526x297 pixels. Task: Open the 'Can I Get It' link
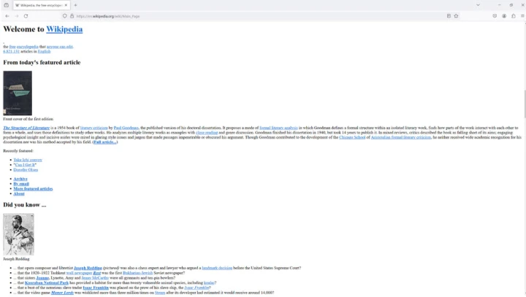pos(25,165)
